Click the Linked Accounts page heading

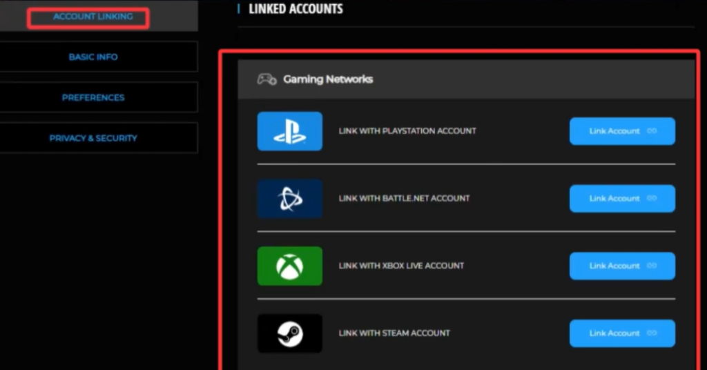296,9
